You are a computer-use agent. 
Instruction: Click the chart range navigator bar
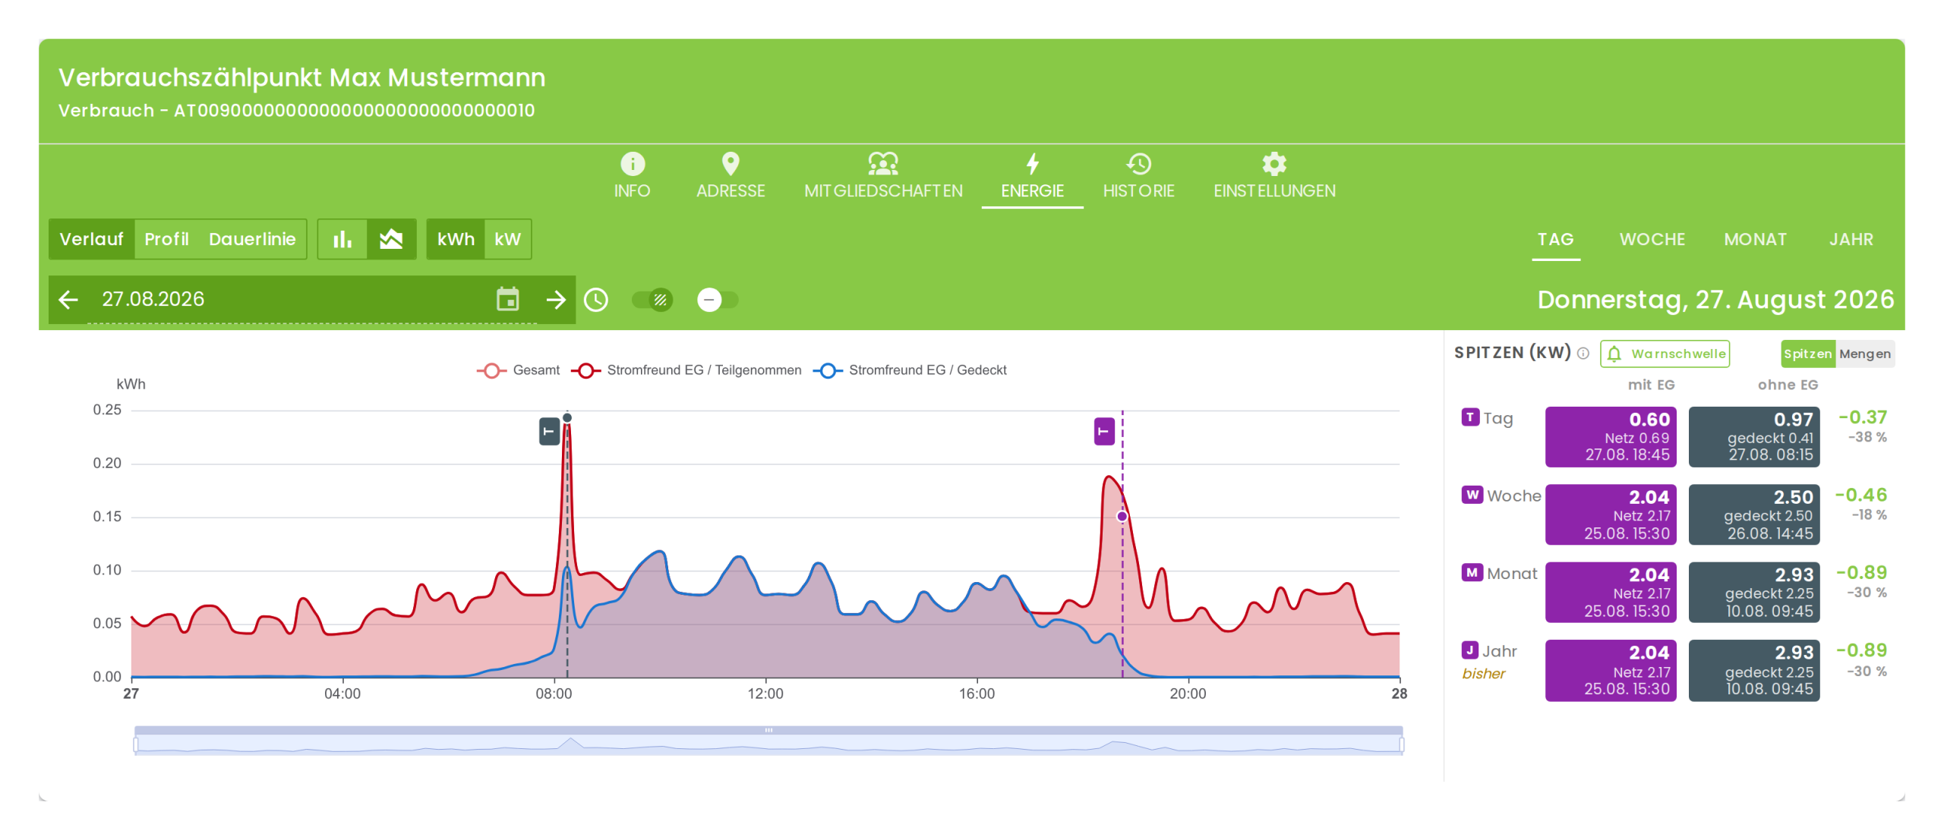coord(768,741)
